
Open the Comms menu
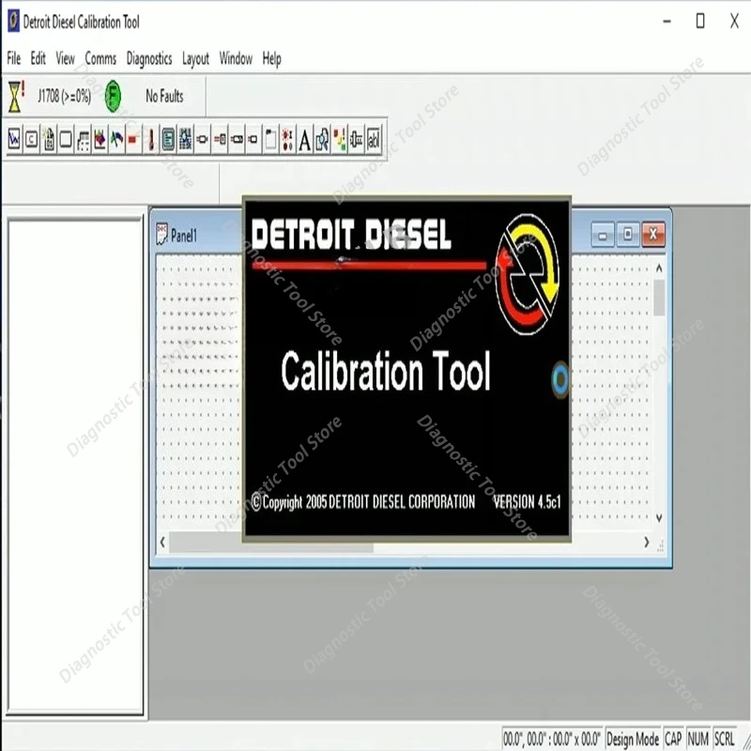click(100, 58)
